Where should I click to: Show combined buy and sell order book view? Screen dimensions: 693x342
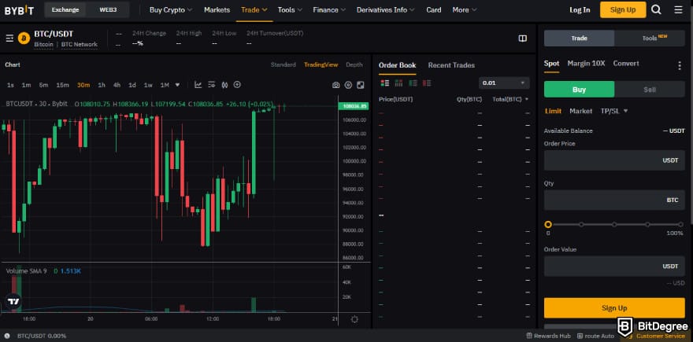pos(384,83)
